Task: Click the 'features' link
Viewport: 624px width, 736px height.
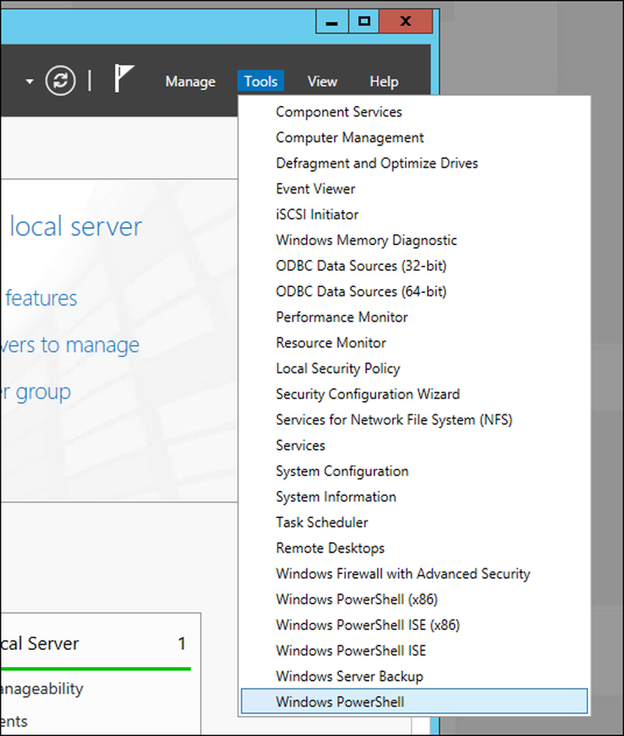Action: tap(40, 299)
